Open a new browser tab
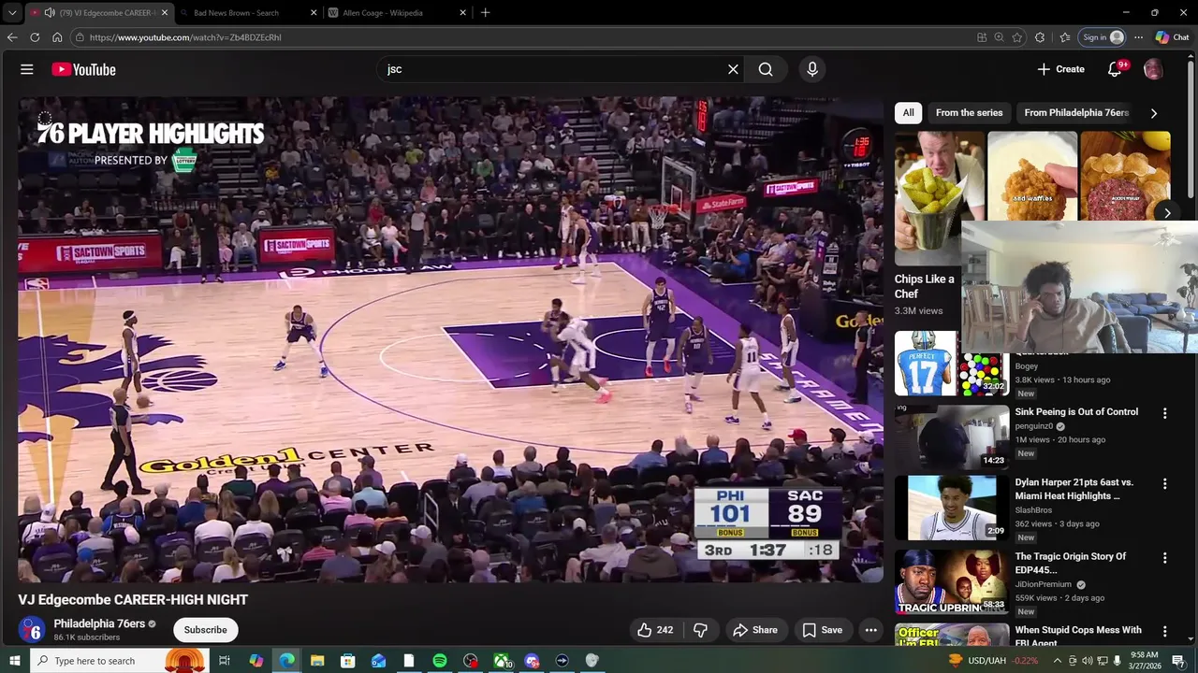 (x=485, y=13)
